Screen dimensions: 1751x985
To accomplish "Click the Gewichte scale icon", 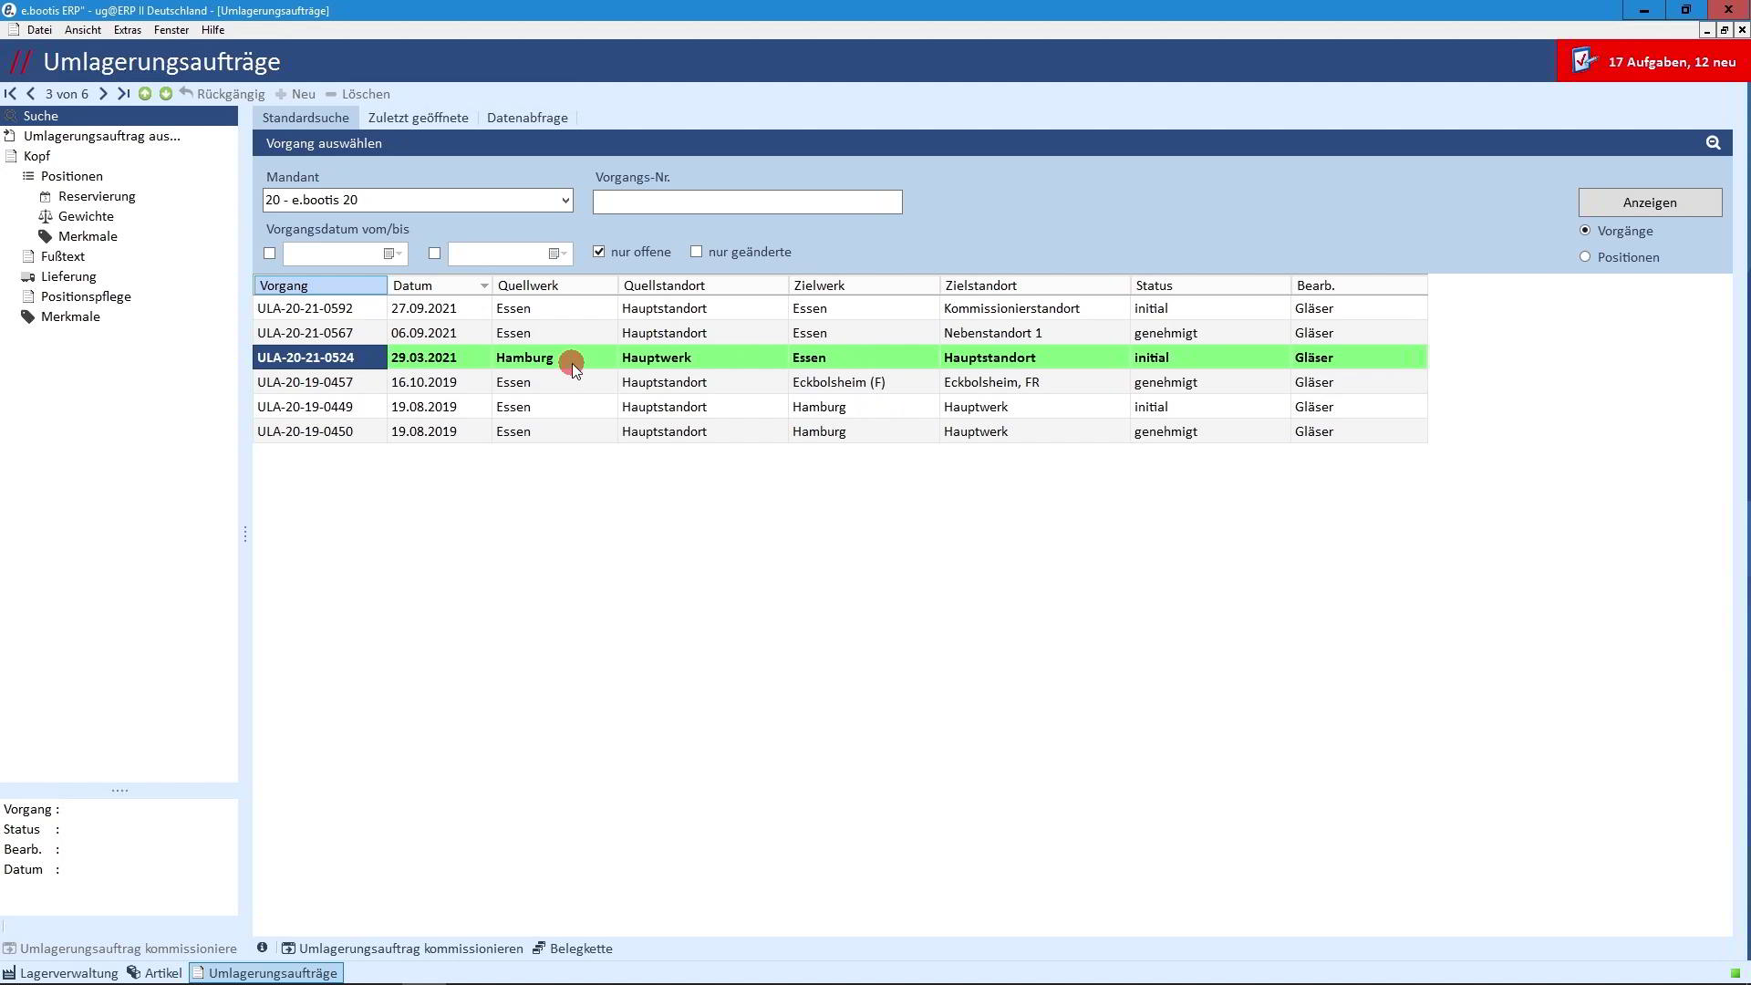I will click(46, 217).
